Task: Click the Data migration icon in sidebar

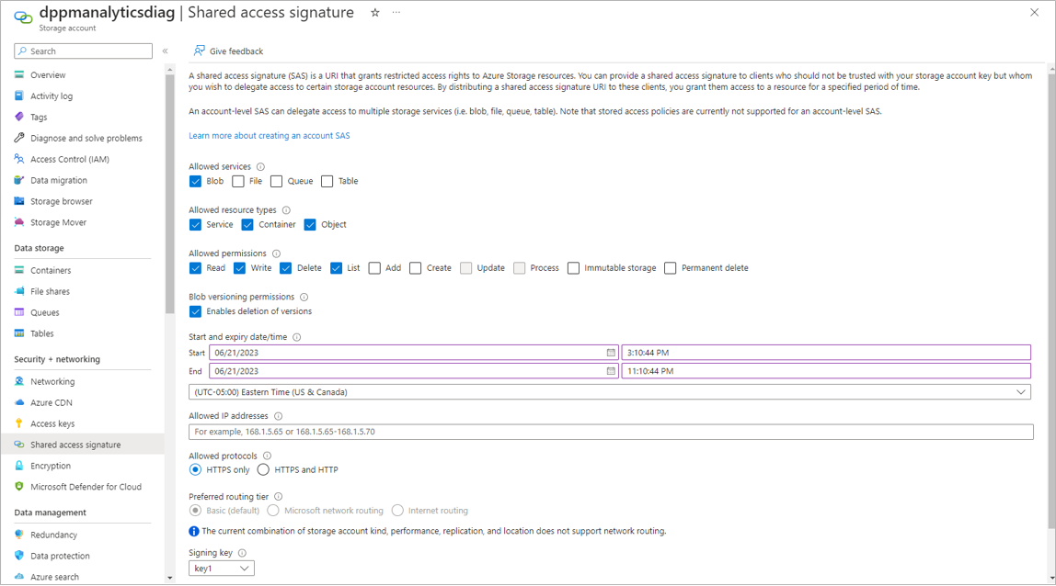Action: 18,180
